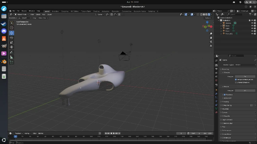Screen dimensions: 257x144
Task: Click the outliner Search field
Action: coord(234,14)
